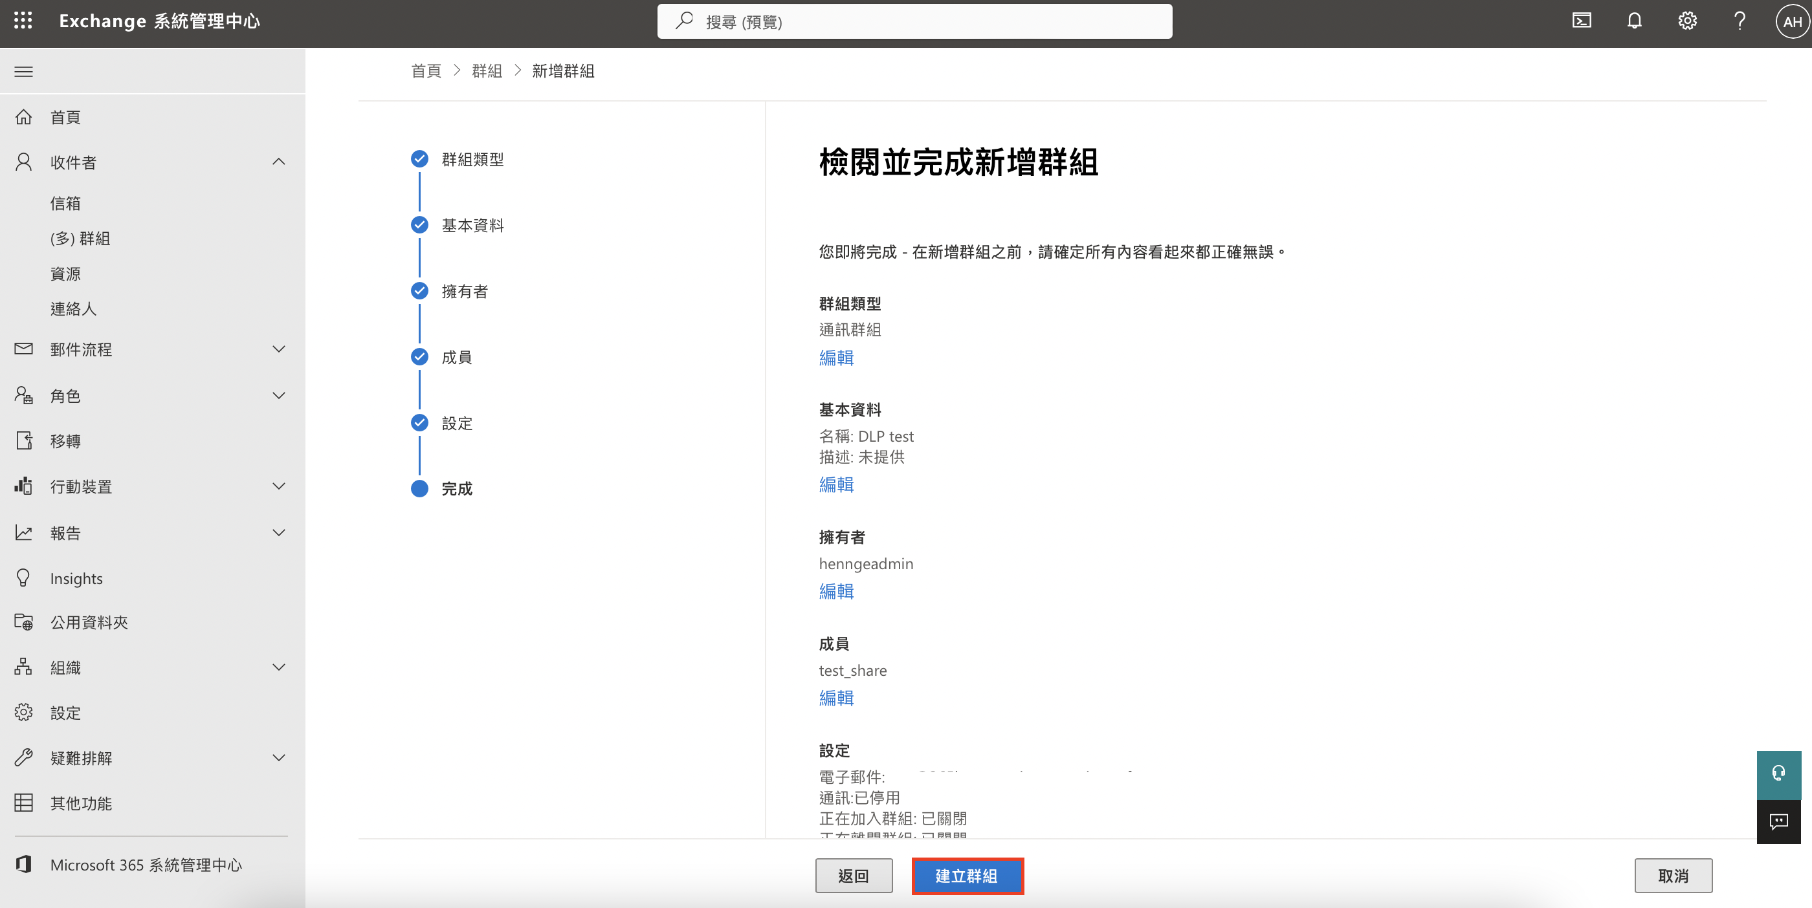The height and width of the screenshot is (908, 1812).
Task: Click the 收件者 person icon
Action: pos(23,162)
